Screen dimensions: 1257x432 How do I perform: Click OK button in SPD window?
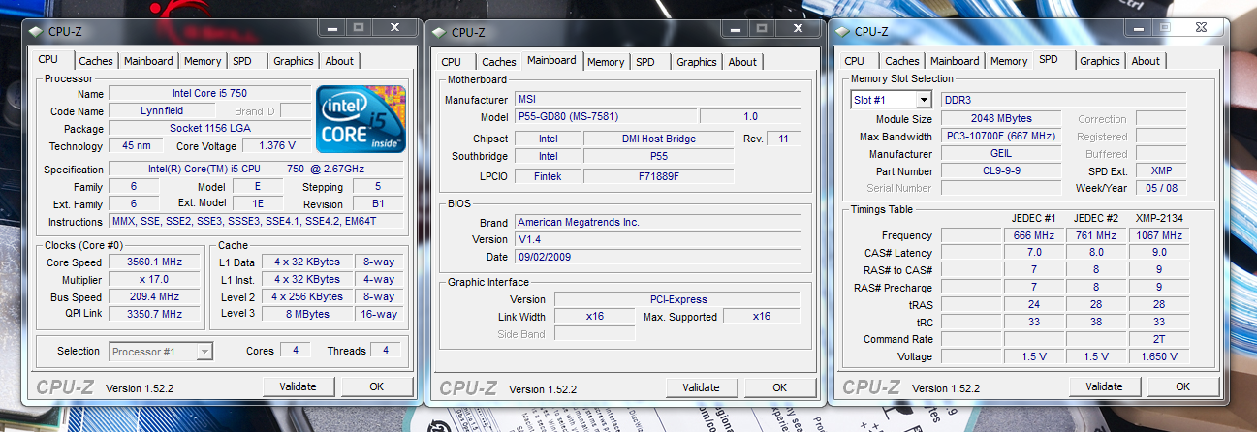pos(1182,386)
